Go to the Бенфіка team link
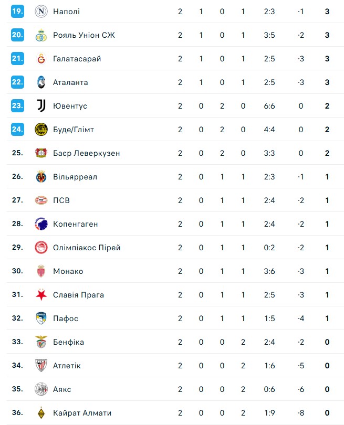The width and height of the screenshot is (344, 425). [x=68, y=342]
